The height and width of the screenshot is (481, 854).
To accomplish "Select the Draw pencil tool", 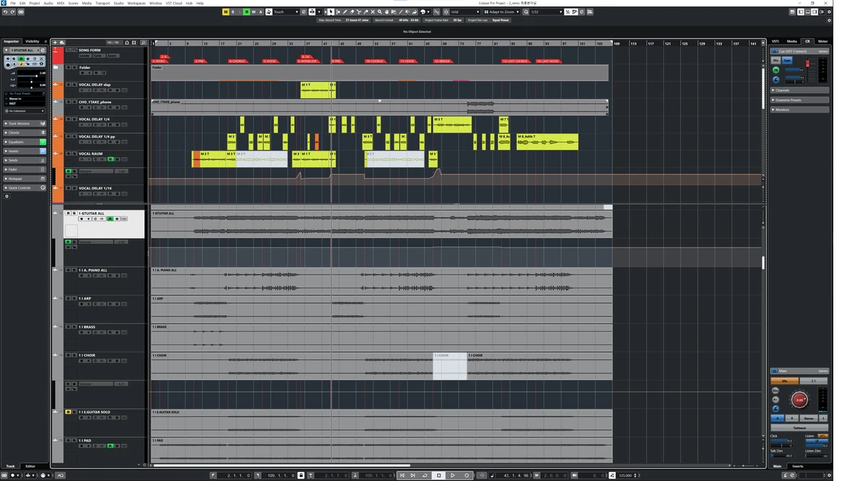I will [x=345, y=12].
